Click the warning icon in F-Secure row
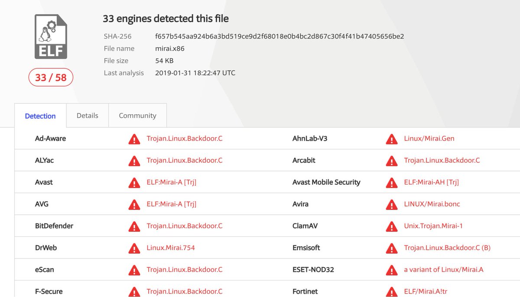Screen dimensions: 520x297 click(x=134, y=292)
